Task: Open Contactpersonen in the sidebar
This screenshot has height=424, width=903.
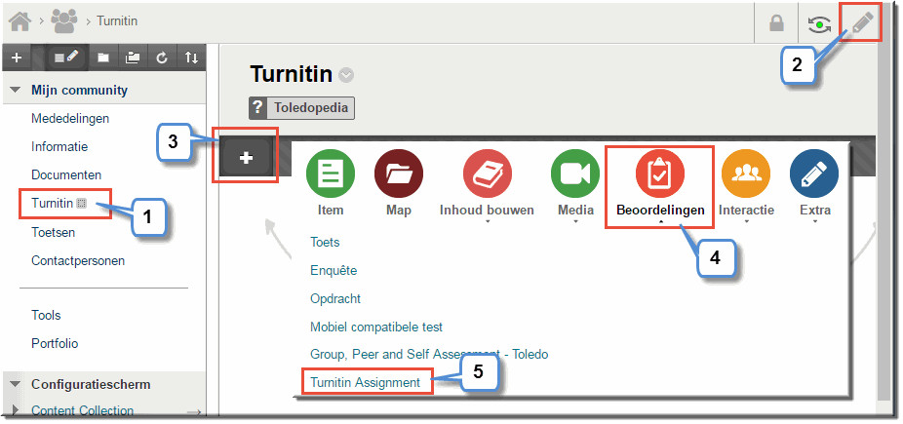Action: coord(78,260)
